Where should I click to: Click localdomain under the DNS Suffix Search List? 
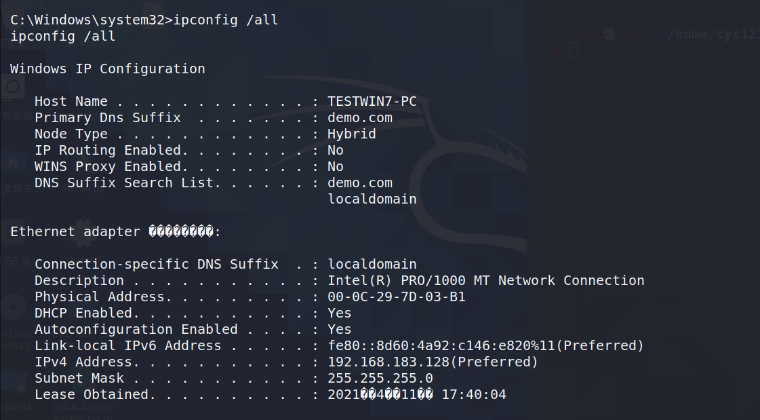coord(372,199)
